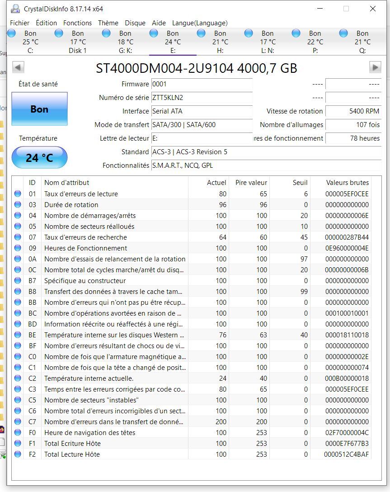Screen dimensions: 390x492
Task: Select raw value 000005EF0CEE in row 01
Action: click(347, 194)
